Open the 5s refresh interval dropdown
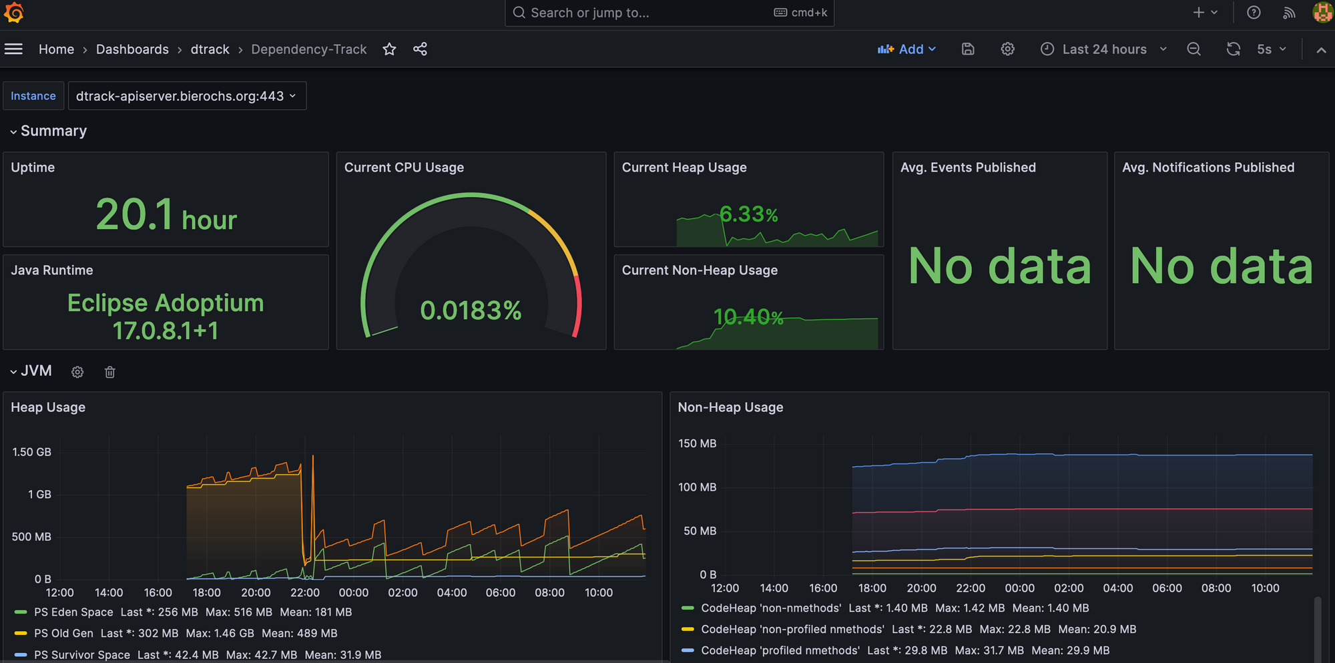Image resolution: width=1335 pixels, height=663 pixels. 1272,49
